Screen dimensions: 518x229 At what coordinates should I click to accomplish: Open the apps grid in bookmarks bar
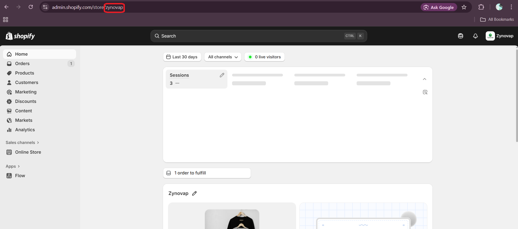point(5,19)
